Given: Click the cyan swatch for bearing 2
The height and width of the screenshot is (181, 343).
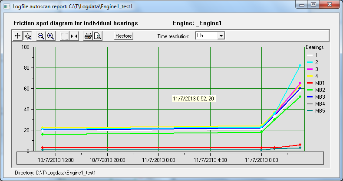Looking at the screenshot, I should (310, 62).
